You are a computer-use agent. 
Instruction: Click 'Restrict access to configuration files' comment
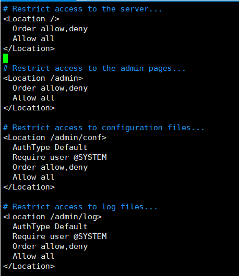pyautogui.click(x=104, y=128)
